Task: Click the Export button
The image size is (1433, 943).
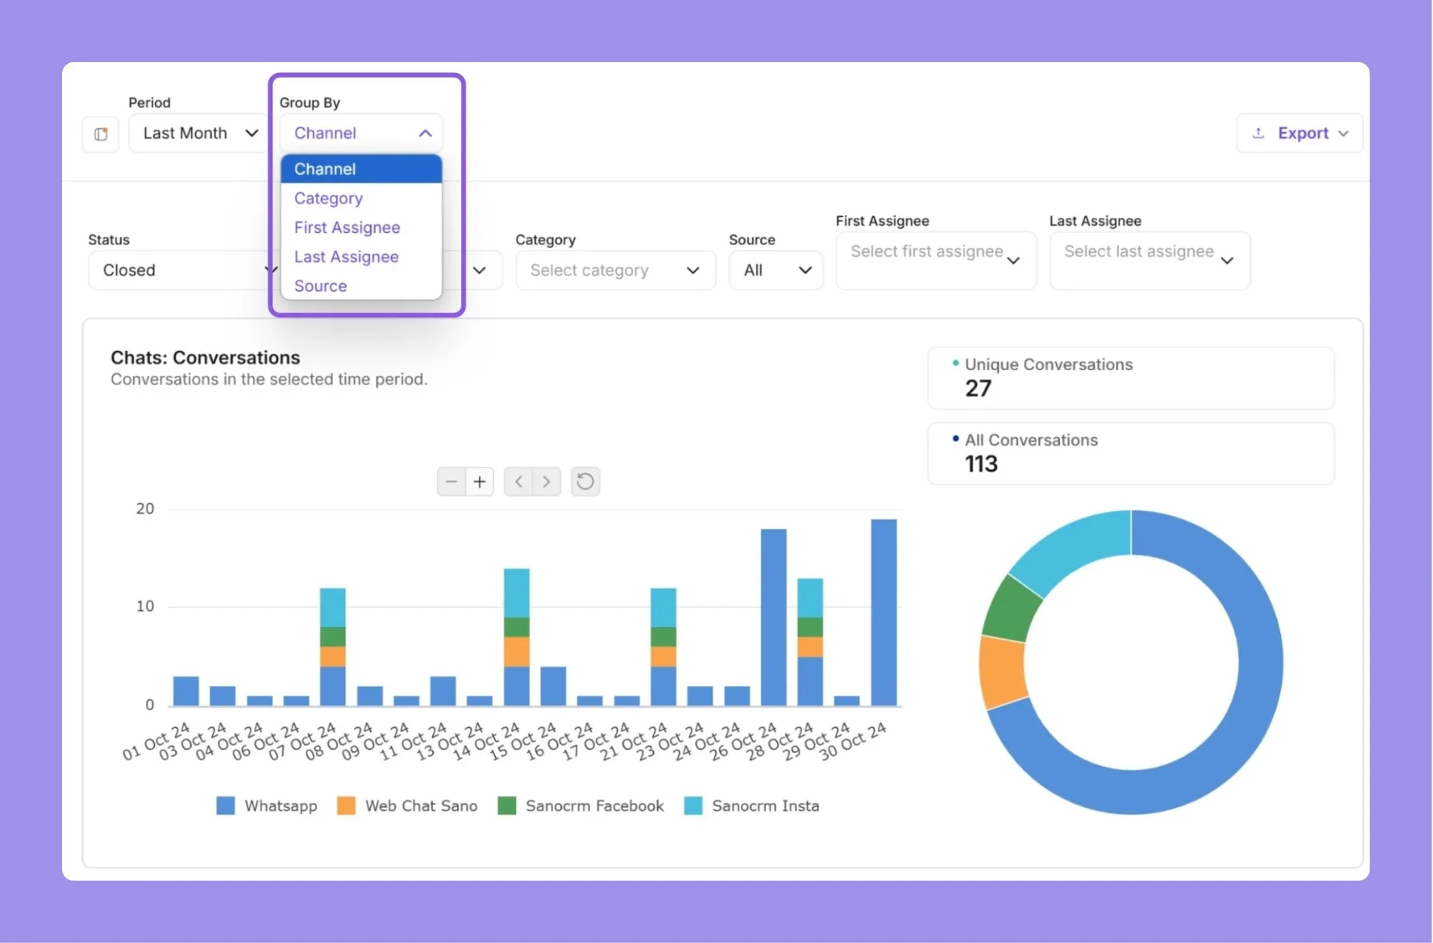Action: 1300,133
